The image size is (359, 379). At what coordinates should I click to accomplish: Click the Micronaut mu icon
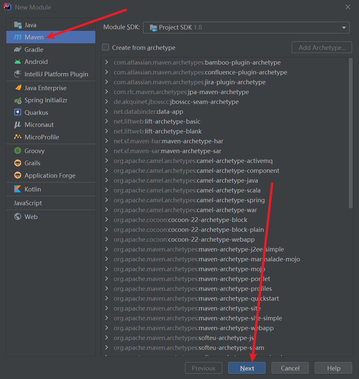coord(18,125)
